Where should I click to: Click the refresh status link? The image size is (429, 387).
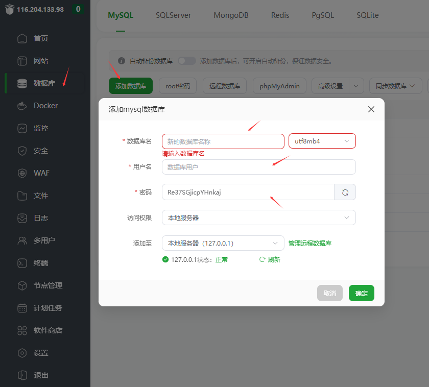click(x=270, y=259)
